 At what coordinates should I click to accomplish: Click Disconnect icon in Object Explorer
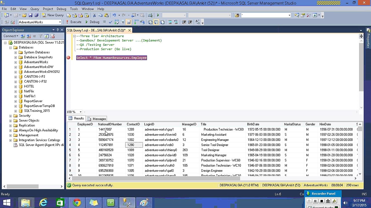tap(29, 36)
